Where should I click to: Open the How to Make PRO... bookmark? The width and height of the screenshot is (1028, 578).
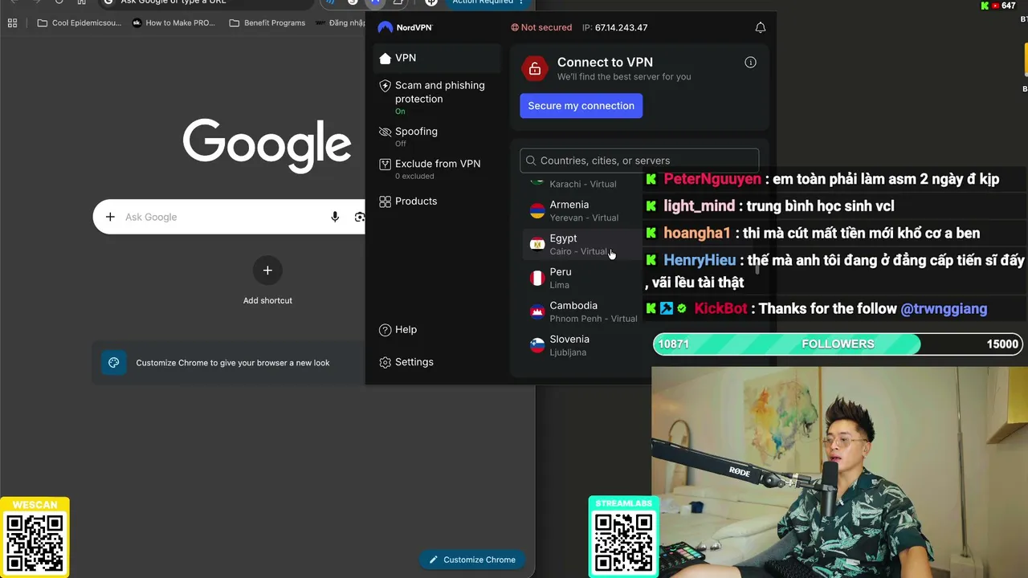coord(174,22)
